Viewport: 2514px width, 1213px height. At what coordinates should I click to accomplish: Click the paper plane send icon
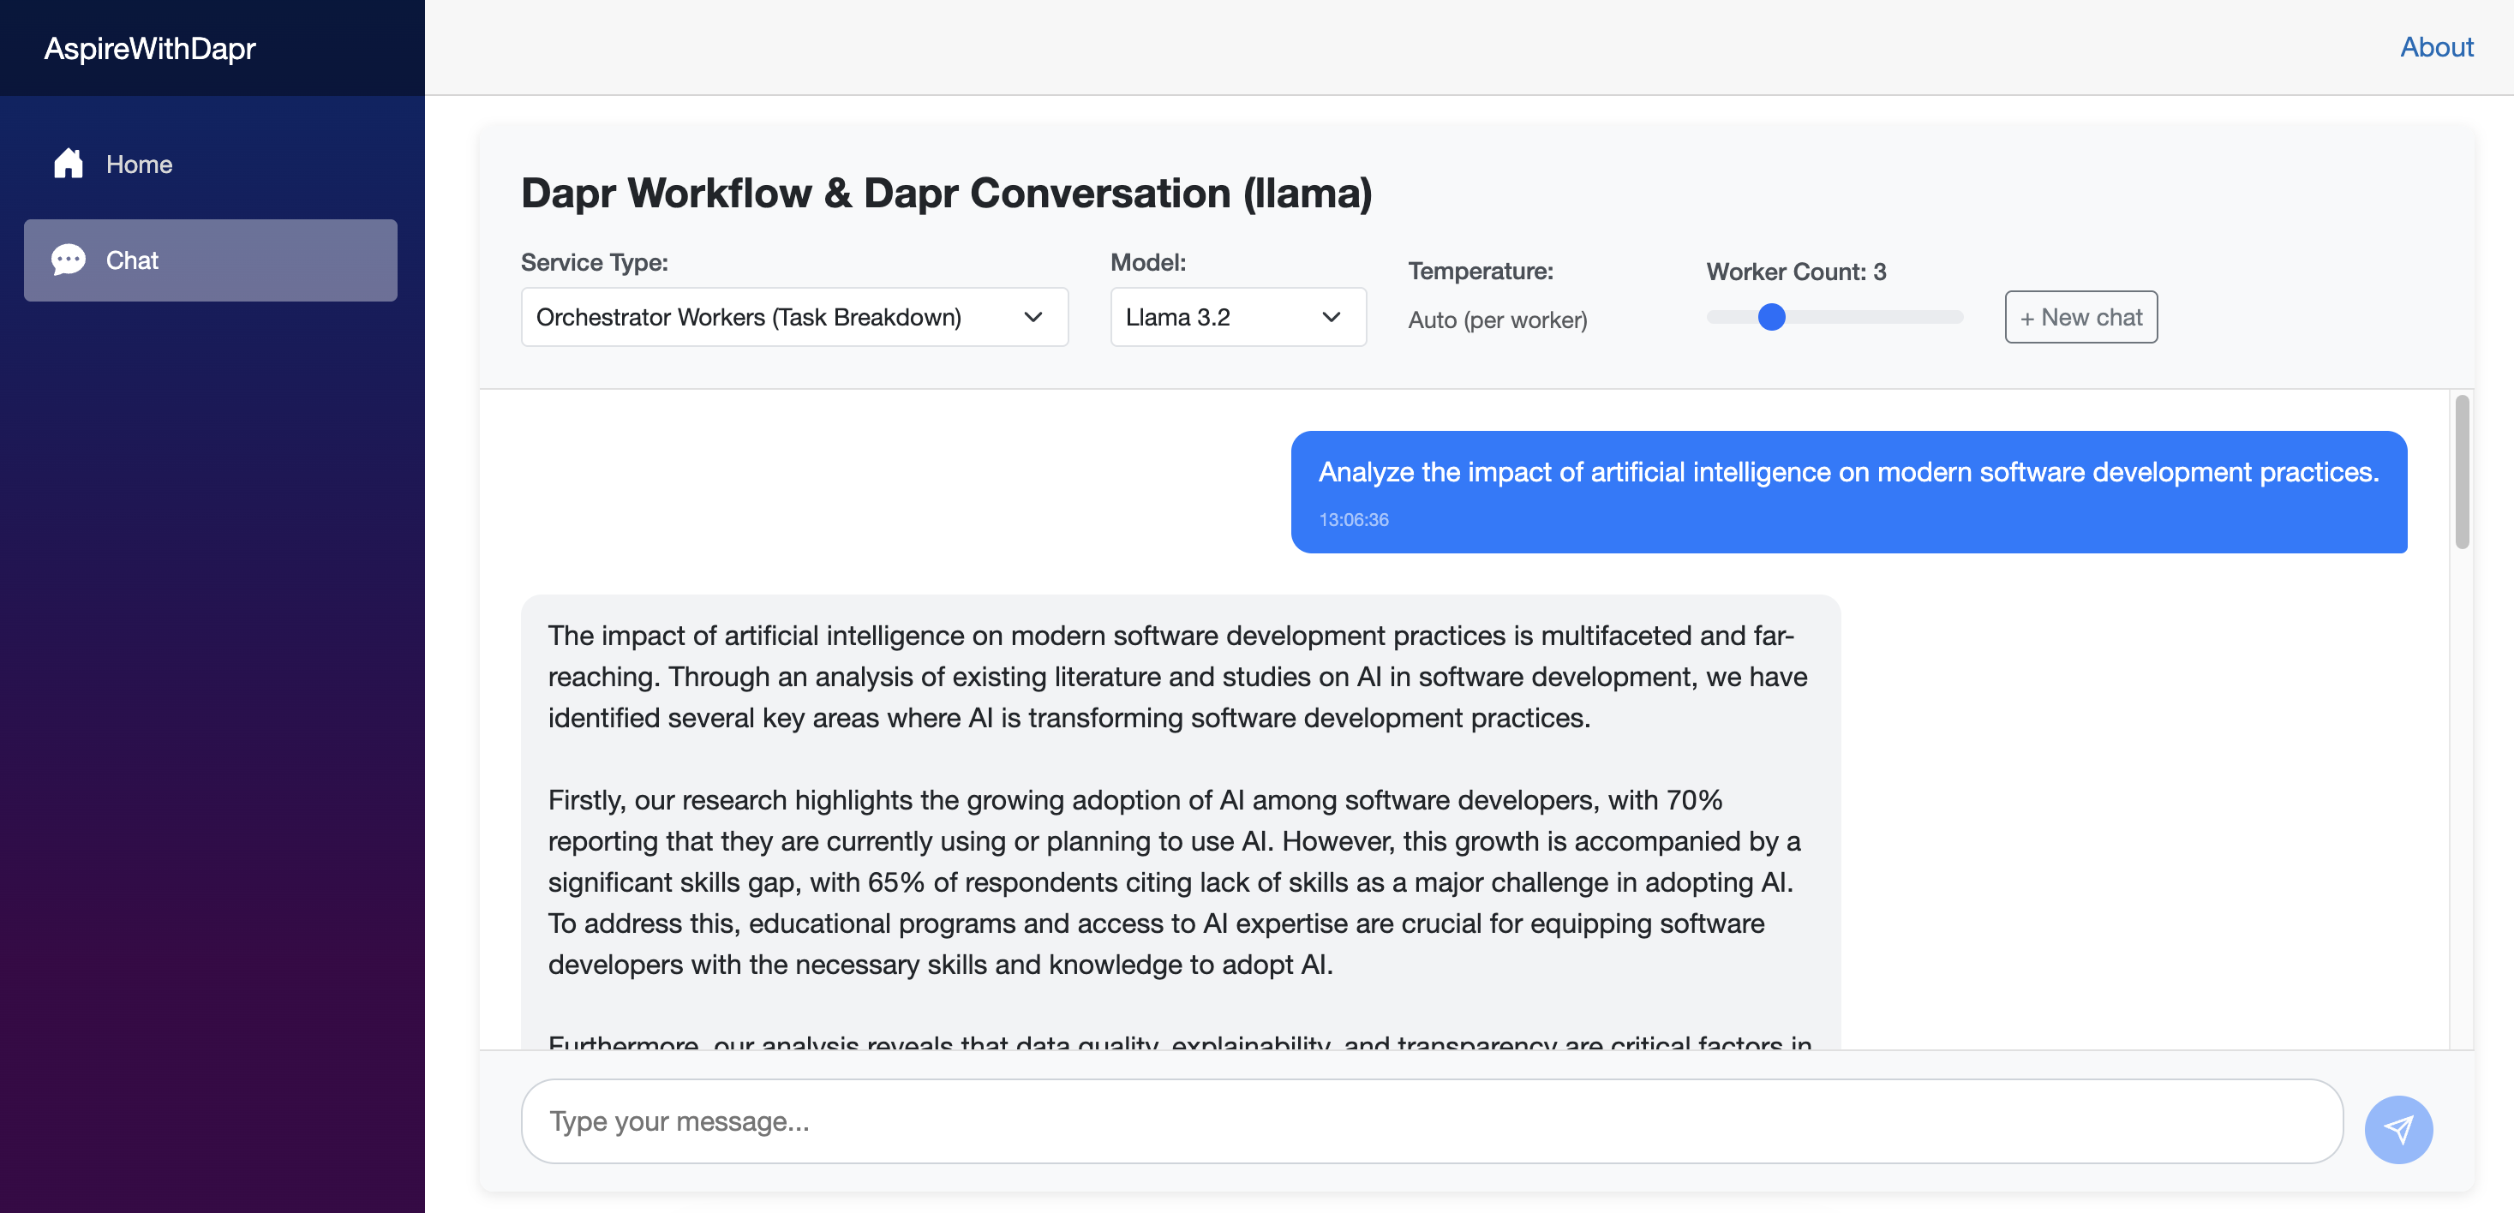2397,1129
